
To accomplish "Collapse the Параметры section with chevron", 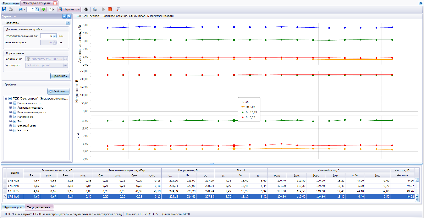I will (x=68, y=23).
